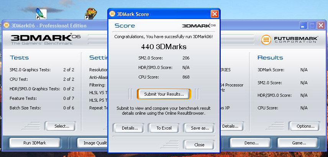Open Image Quality in main window
Viewport: 328px width, 157px height.
[92, 143]
